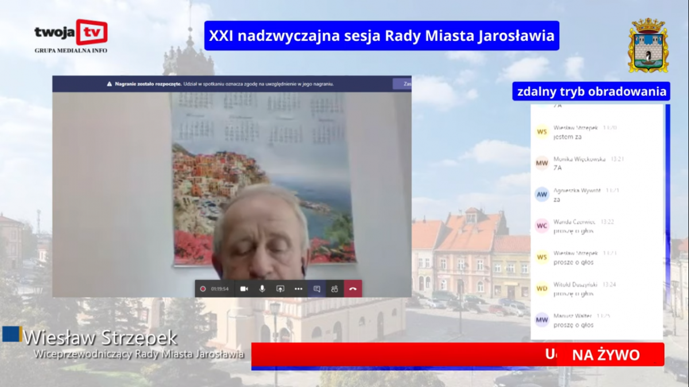Click the 01:19:54 call timer

pyautogui.click(x=219, y=289)
